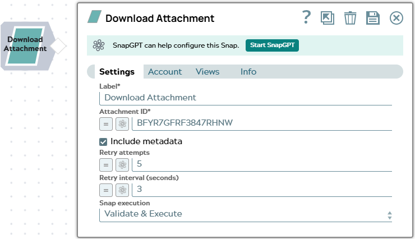The height and width of the screenshot is (239, 415).
Task: Open the Views tab
Action: click(208, 72)
